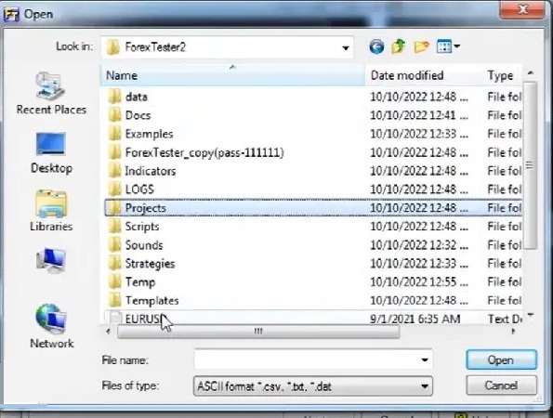Select the Scripts folder icon

(114, 227)
